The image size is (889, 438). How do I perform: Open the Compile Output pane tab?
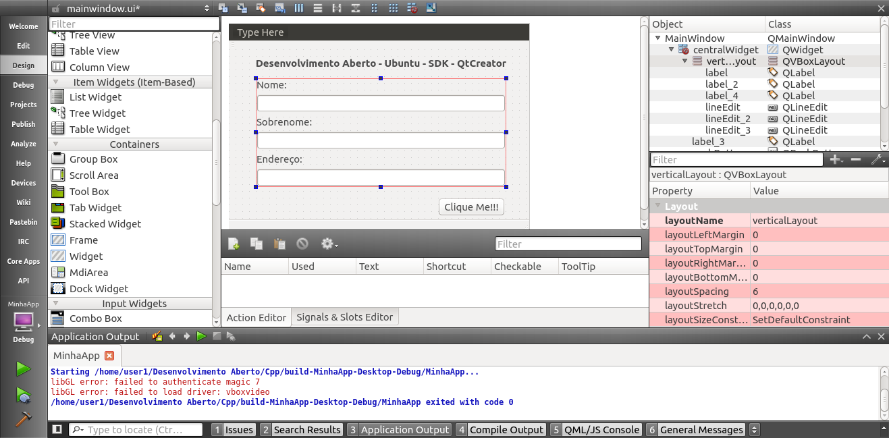pos(500,430)
